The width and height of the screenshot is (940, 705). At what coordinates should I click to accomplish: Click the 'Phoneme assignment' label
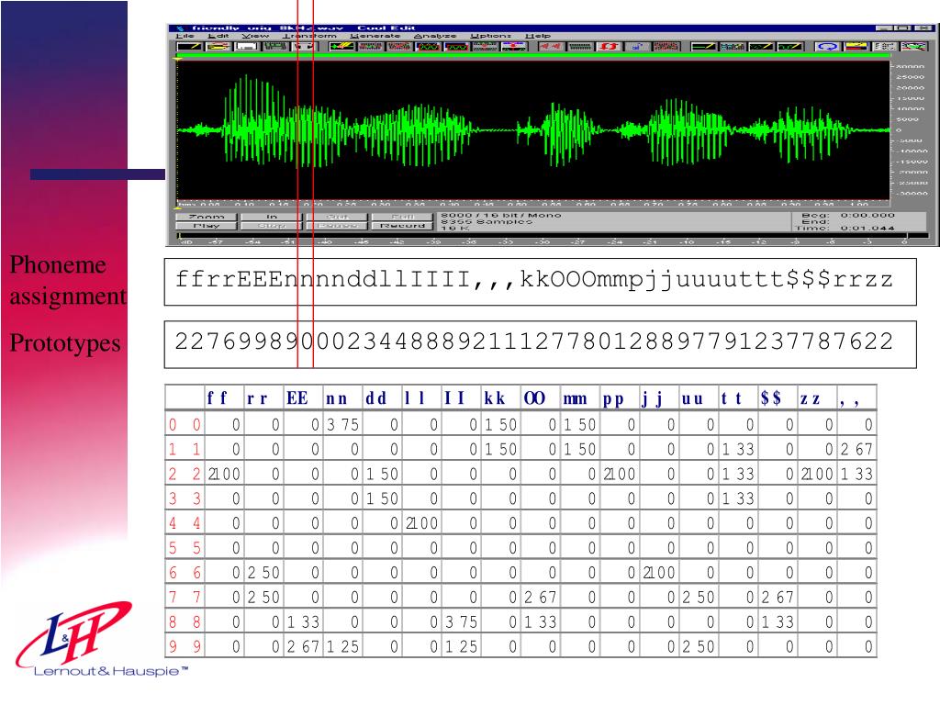[67, 280]
